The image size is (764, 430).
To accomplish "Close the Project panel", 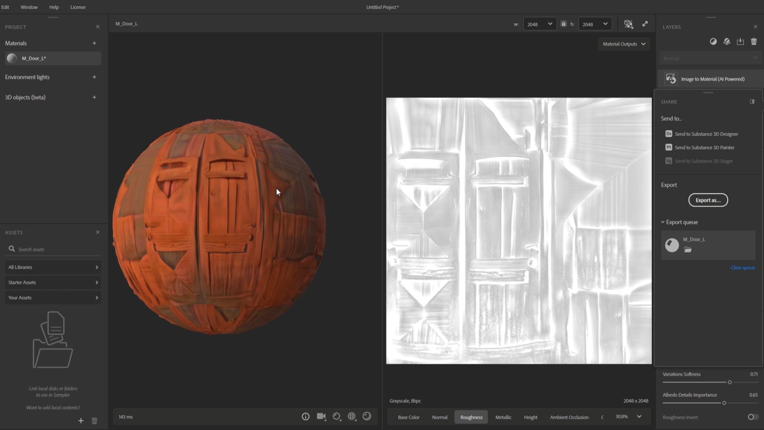I will point(98,27).
